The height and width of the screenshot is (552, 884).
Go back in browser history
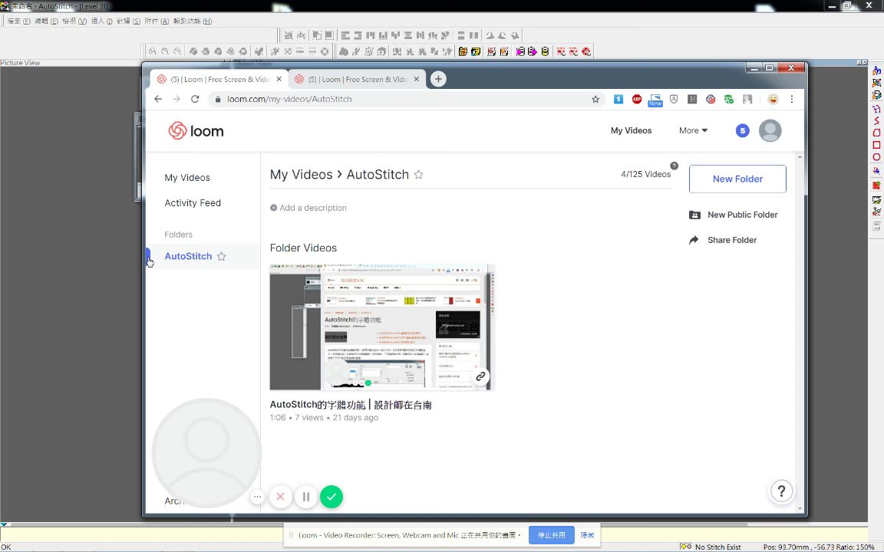tap(158, 99)
